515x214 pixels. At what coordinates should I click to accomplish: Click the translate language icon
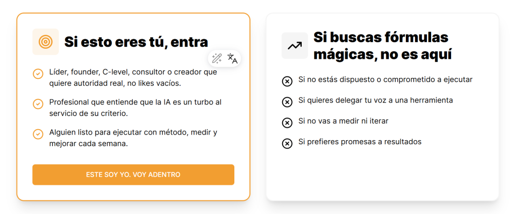(232, 58)
